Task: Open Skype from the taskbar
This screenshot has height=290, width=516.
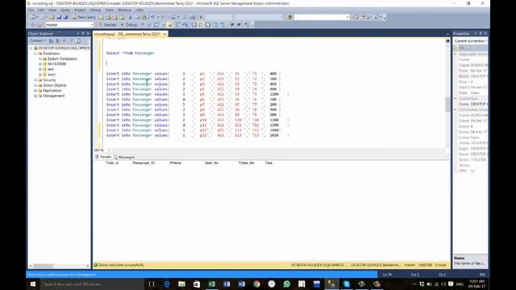Action: (x=347, y=284)
